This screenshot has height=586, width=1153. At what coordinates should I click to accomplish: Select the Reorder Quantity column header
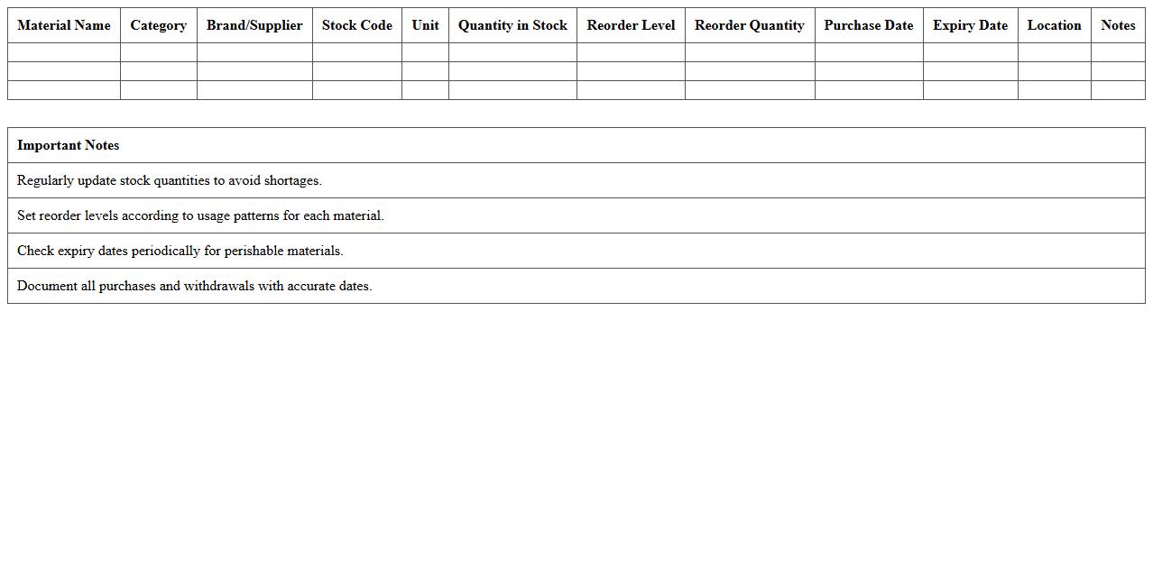coord(749,25)
